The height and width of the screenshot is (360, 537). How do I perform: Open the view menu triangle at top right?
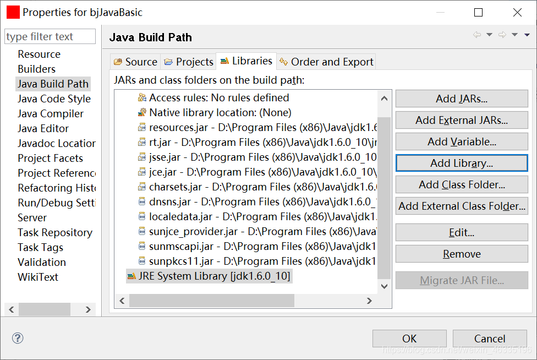point(527,35)
